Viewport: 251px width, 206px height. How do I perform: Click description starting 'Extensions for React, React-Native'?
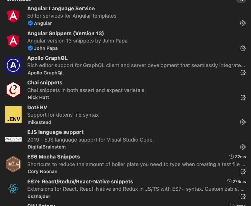tap(136, 189)
